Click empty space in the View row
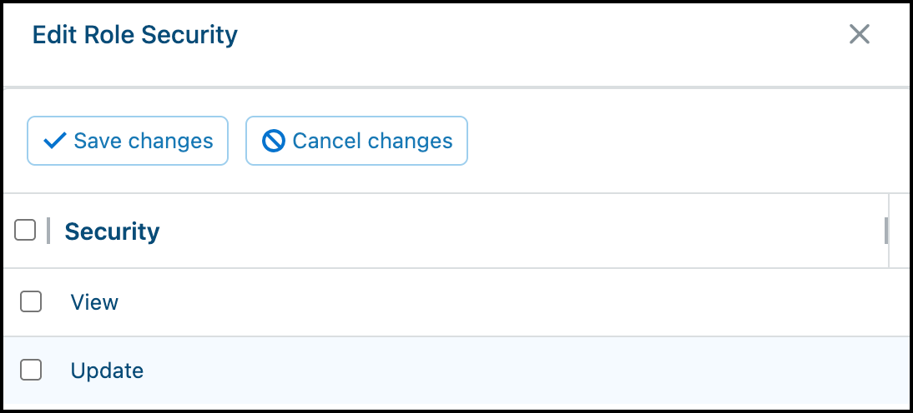Image resolution: width=913 pixels, height=413 pixels. pos(524,302)
